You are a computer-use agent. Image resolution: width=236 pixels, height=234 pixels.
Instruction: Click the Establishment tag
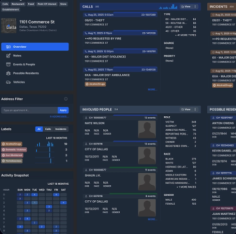click(11, 10)
